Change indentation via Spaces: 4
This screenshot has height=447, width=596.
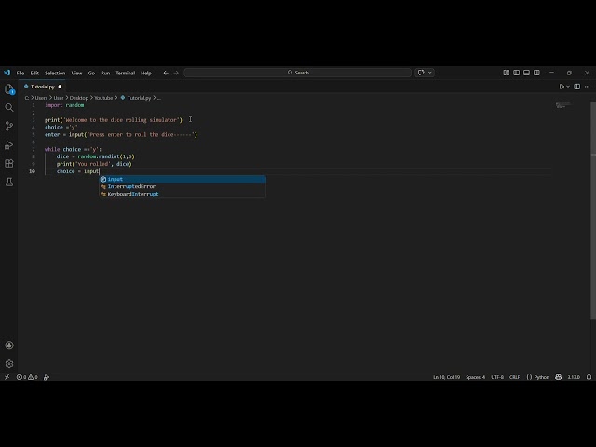(x=476, y=377)
